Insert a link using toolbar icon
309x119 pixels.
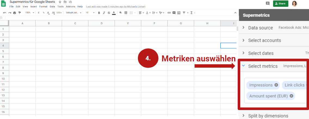[x=169, y=13]
